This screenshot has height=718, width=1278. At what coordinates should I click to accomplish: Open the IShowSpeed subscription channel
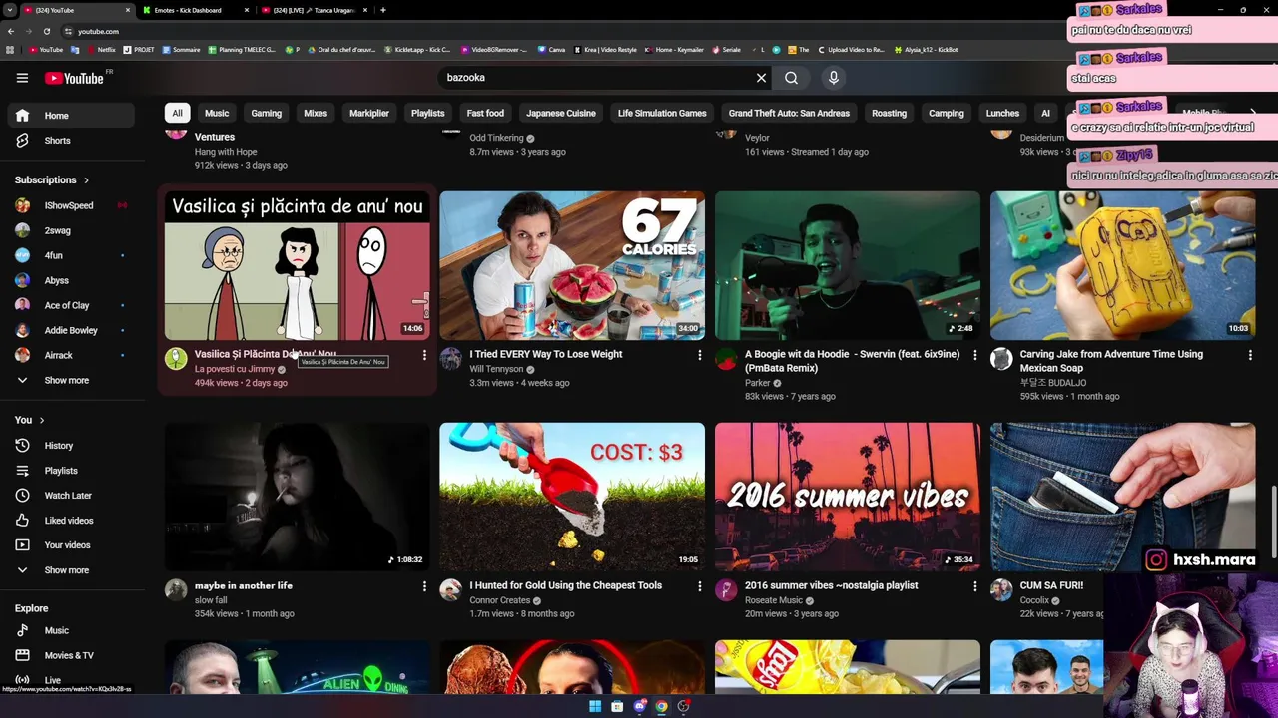pos(69,205)
